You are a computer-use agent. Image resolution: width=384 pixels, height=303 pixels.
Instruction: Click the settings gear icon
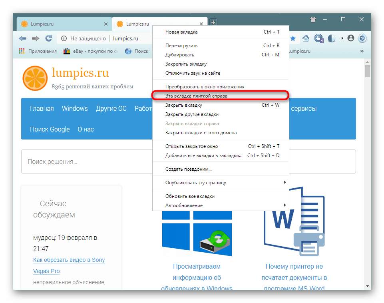[x=362, y=39]
